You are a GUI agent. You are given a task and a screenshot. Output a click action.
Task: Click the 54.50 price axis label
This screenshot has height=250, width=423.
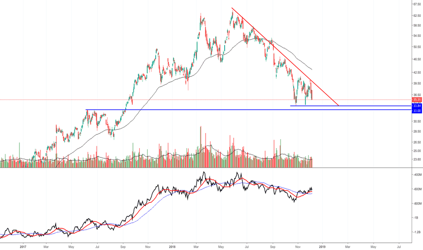pos(417,35)
